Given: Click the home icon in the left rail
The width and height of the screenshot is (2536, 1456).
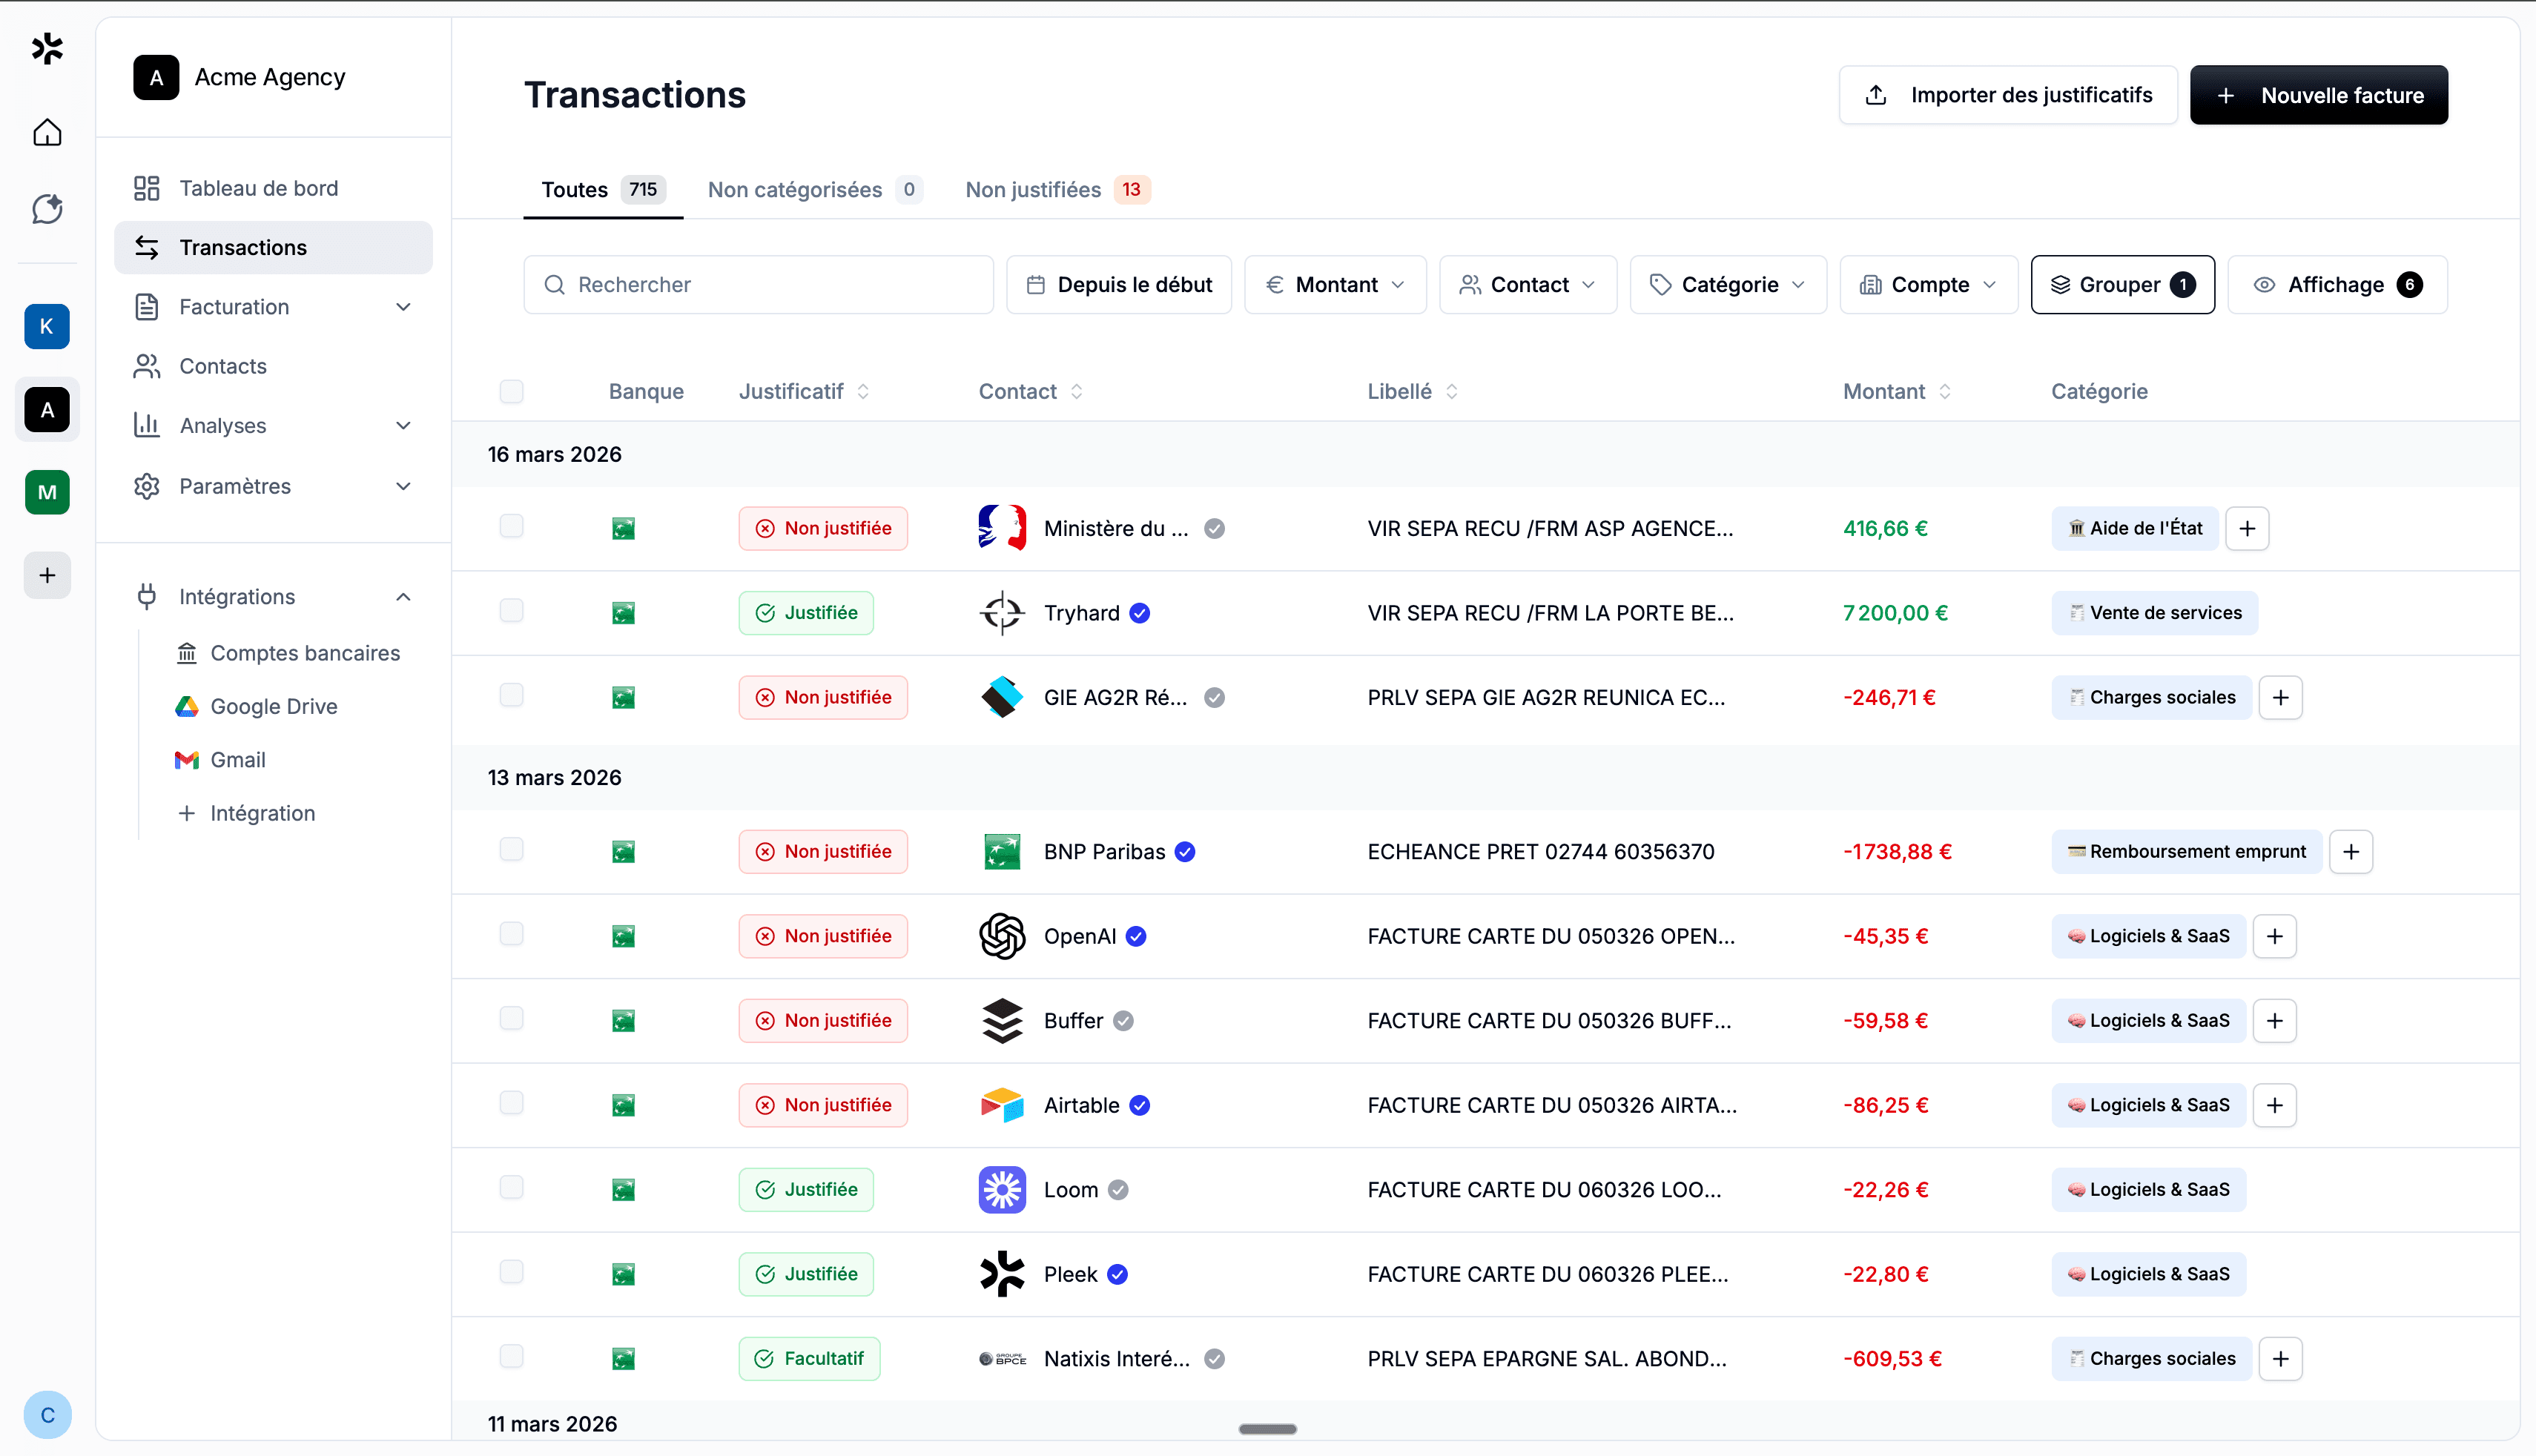Looking at the screenshot, I should [x=47, y=132].
